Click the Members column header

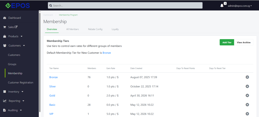tap(92, 68)
